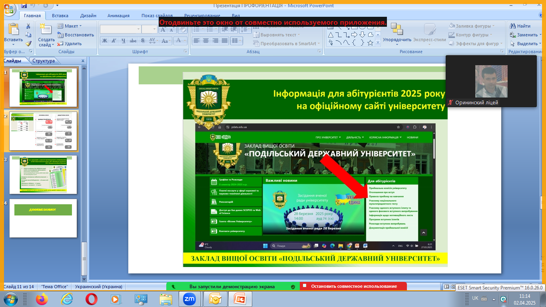Click the Найти (Find) binoculars button
546x307 pixels.
[x=520, y=26]
